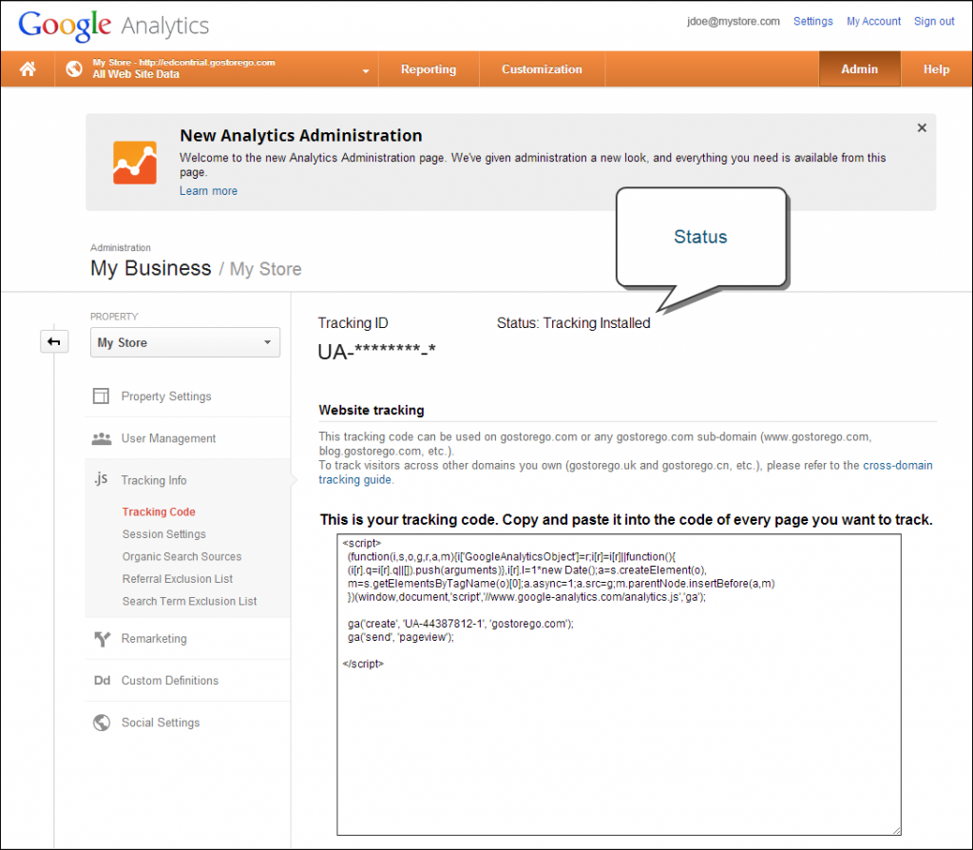This screenshot has height=850, width=973.
Task: Dismiss the New Analytics Administration banner
Action: coord(922,128)
